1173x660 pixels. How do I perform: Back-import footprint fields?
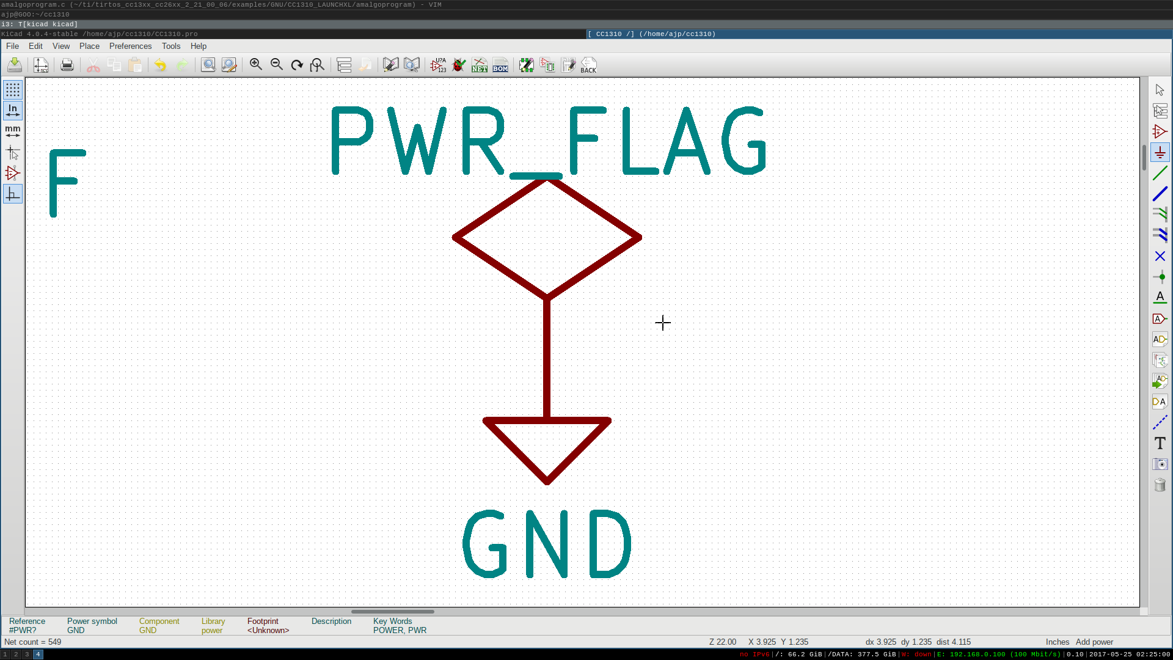coord(589,65)
